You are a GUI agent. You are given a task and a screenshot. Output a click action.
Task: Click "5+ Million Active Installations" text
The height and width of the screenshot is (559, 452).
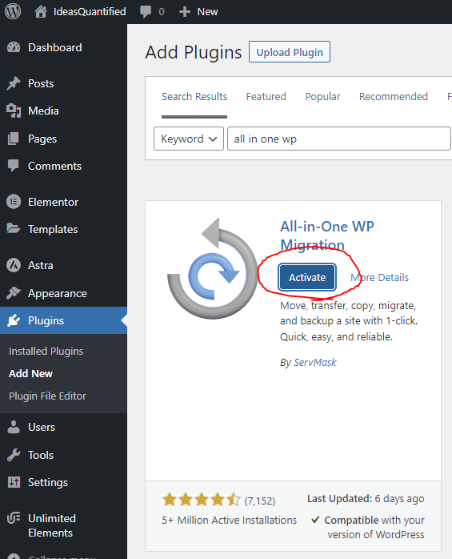coord(229,520)
